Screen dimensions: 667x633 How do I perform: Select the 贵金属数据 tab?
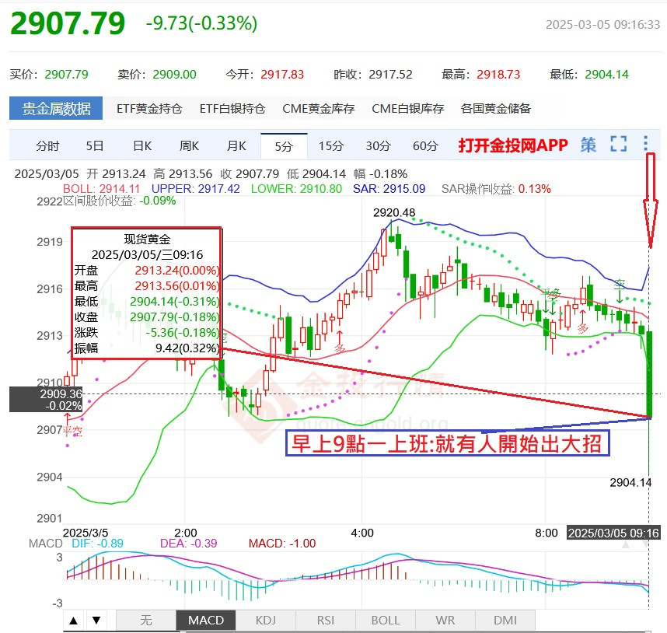pos(56,108)
